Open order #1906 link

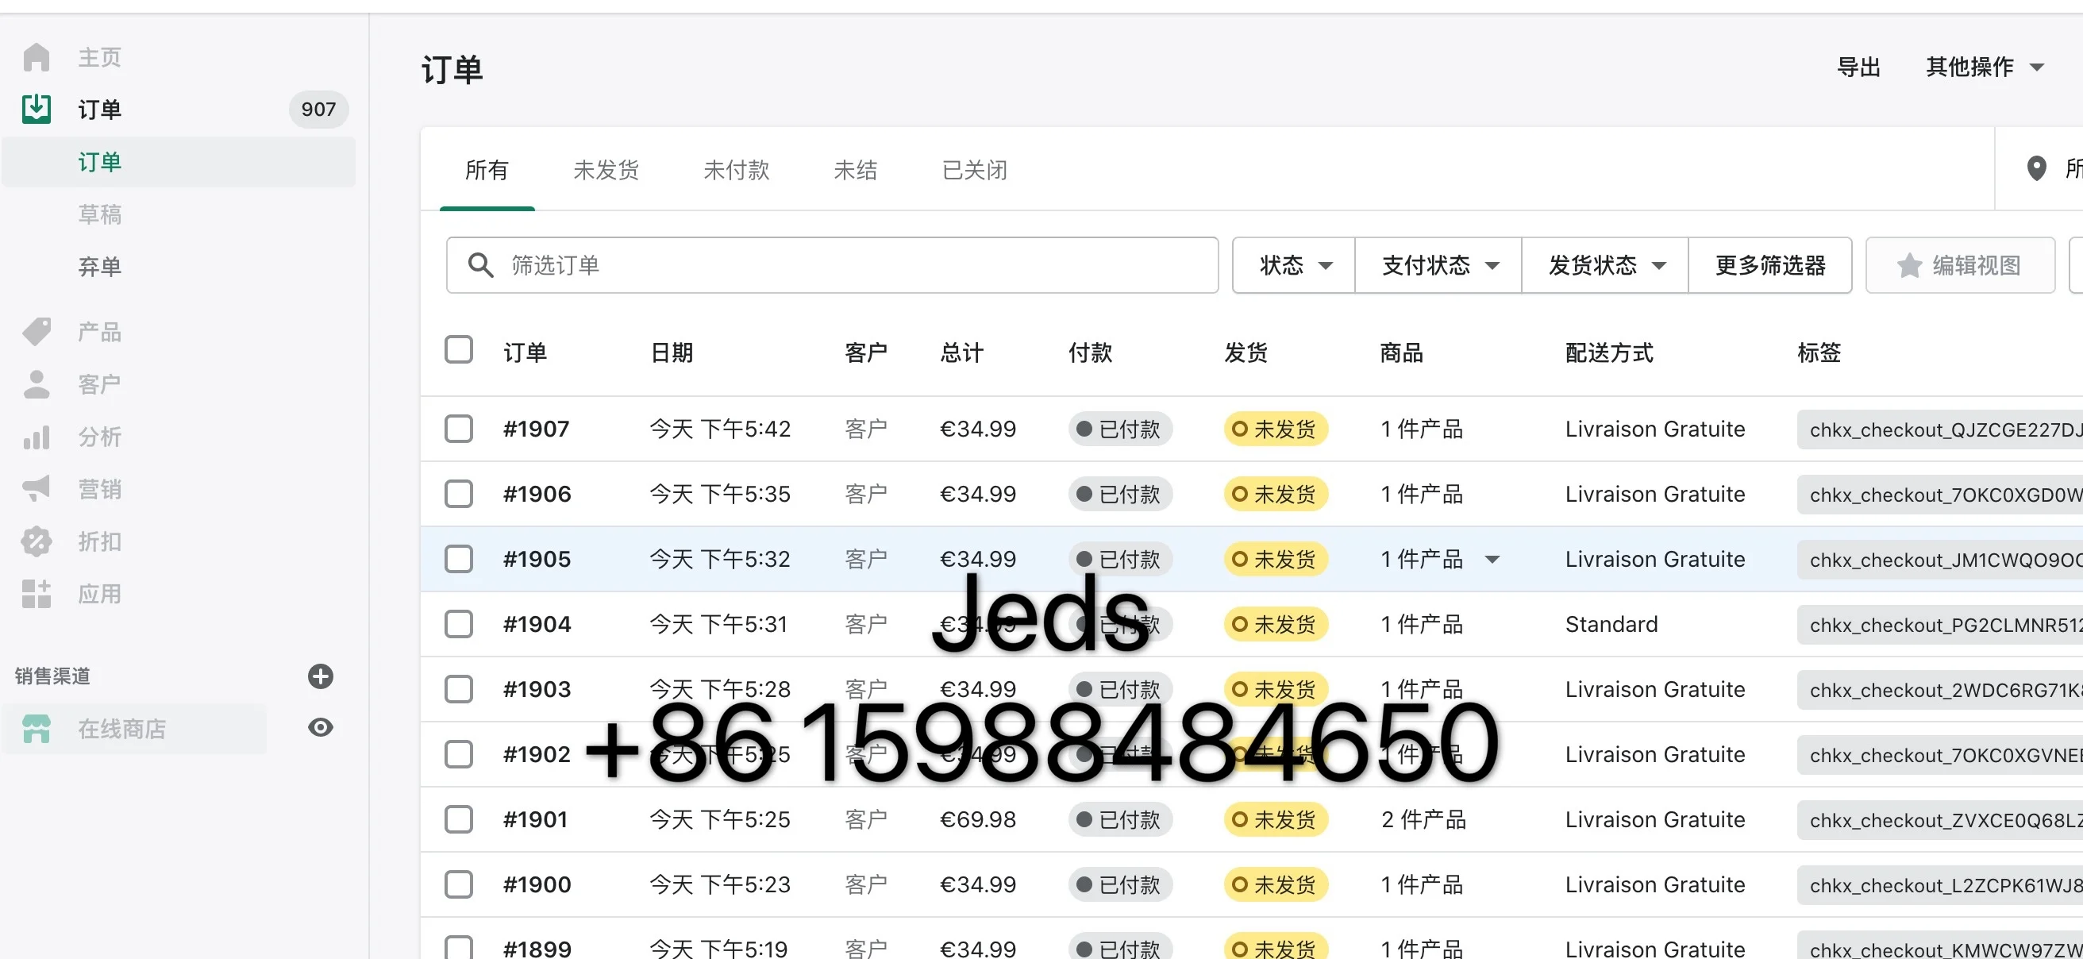point(537,494)
